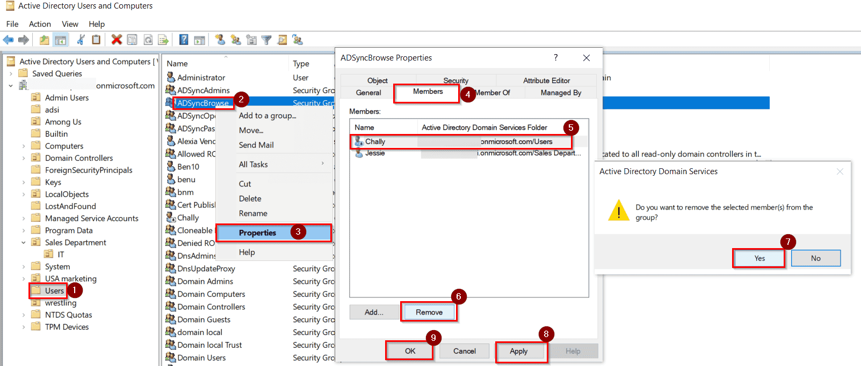
Task: Expand the Computers tree node
Action: click(x=24, y=146)
